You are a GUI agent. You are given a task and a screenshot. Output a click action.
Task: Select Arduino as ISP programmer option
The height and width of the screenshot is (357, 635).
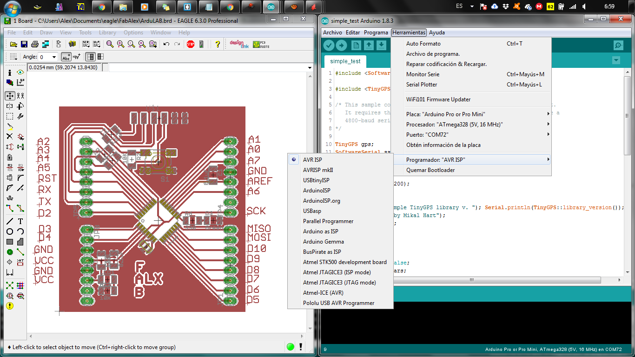341,231
